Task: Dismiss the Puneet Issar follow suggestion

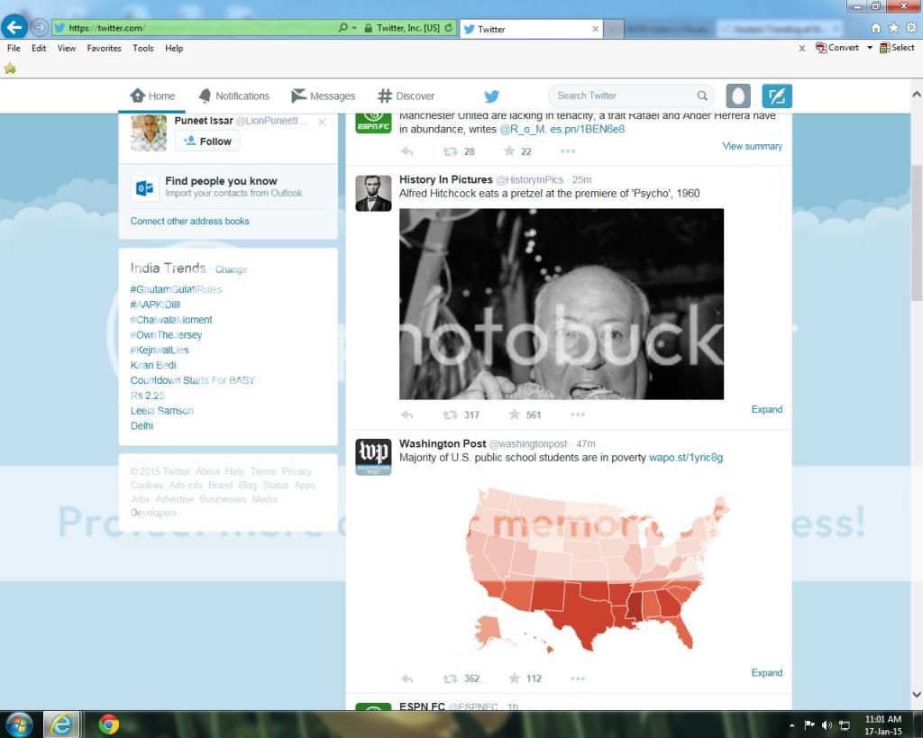Action: pyautogui.click(x=322, y=123)
